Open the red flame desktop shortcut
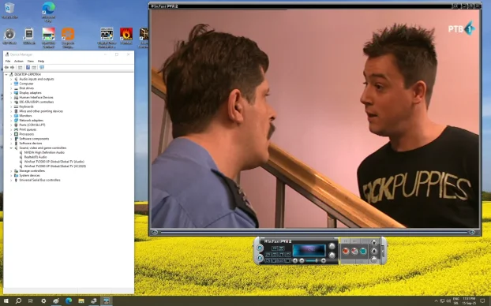Screen dimensions: 491x306 pyautogui.click(x=126, y=36)
